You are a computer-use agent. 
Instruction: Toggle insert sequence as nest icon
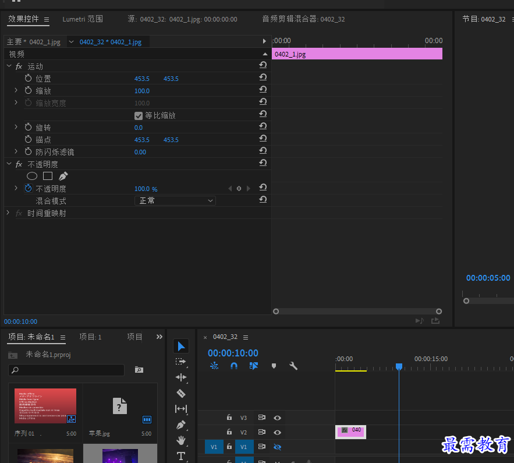pos(214,366)
